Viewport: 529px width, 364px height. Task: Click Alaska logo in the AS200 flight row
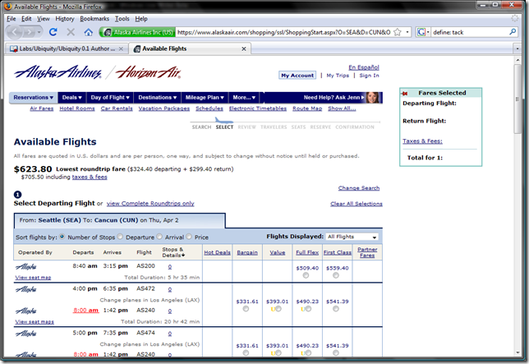tap(26, 267)
